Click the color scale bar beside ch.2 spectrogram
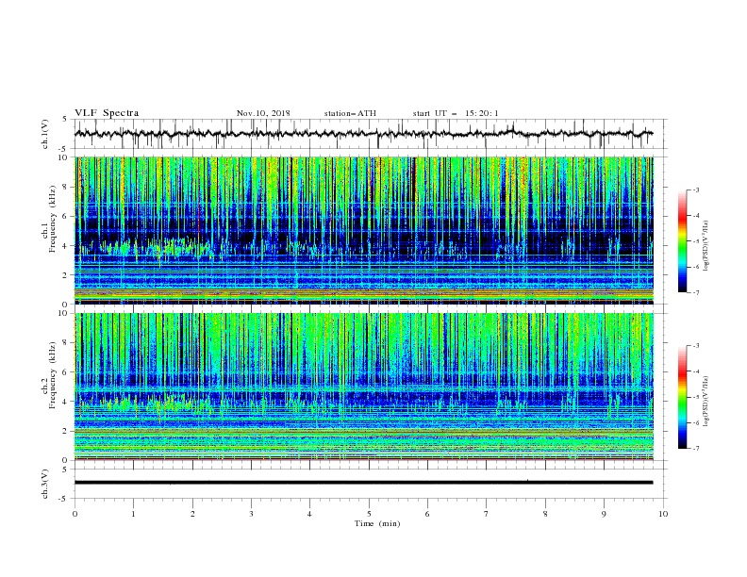Screen dimensions: 747x577 point(682,397)
